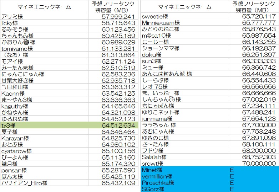Select the value 66,333,333
Screen dimensions: 279x192
259,61
